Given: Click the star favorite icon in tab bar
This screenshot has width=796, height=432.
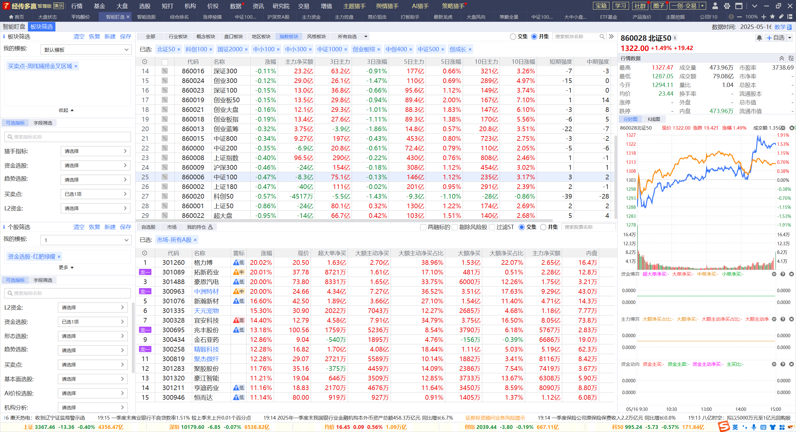Looking at the screenshot, I should coord(772,17).
